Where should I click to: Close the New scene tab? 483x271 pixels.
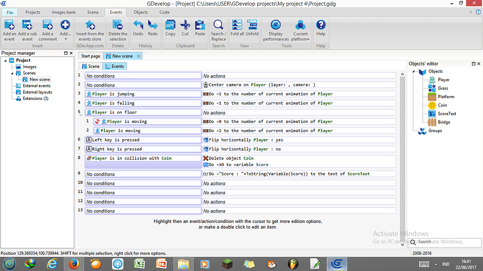(139, 56)
